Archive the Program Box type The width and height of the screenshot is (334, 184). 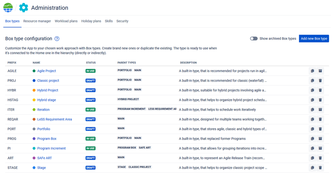click(320, 139)
